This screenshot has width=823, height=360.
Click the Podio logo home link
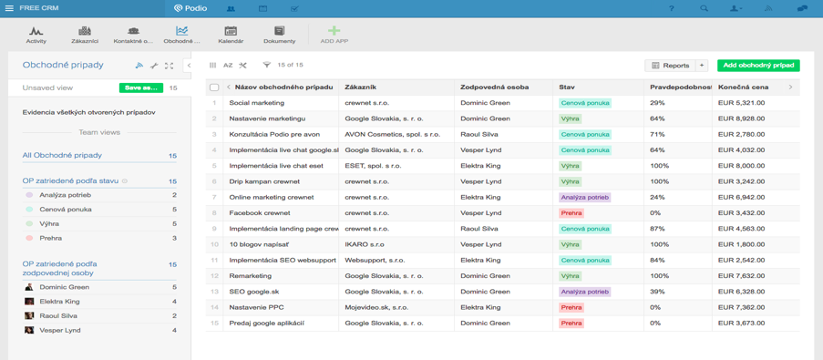tap(190, 8)
